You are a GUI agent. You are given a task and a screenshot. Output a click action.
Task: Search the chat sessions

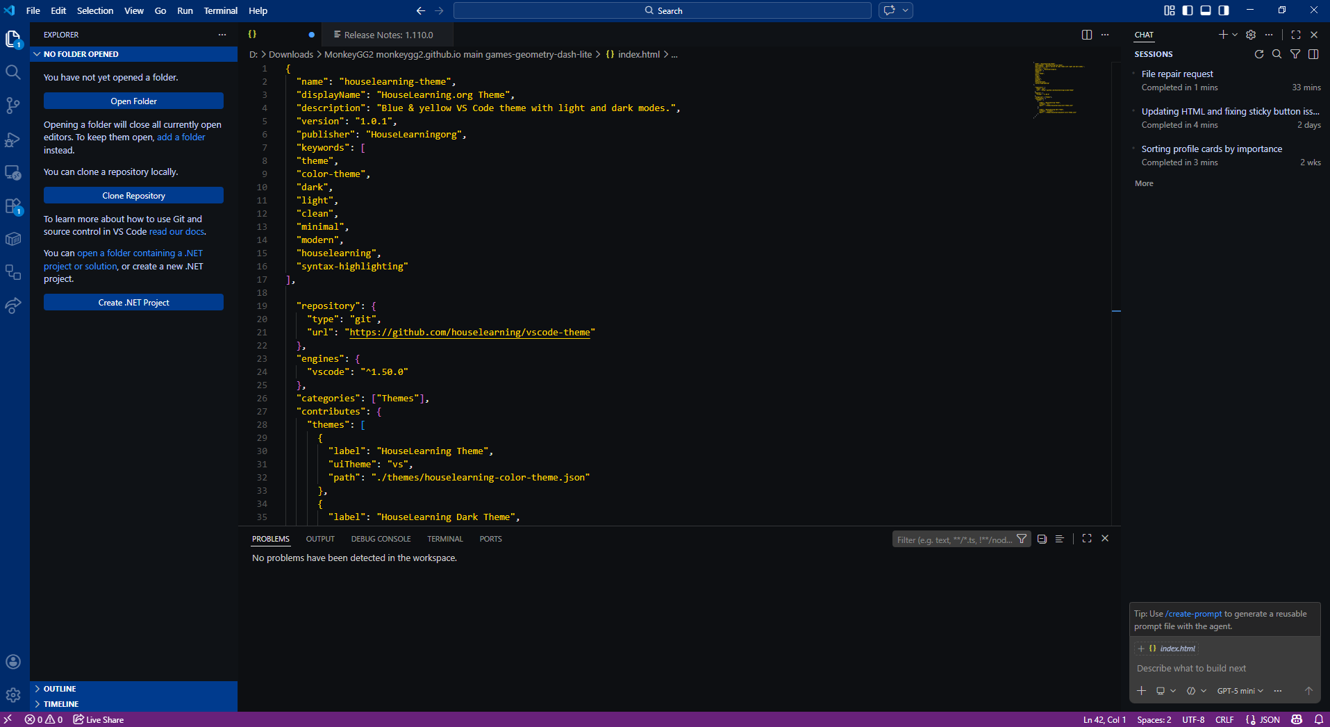(1277, 54)
